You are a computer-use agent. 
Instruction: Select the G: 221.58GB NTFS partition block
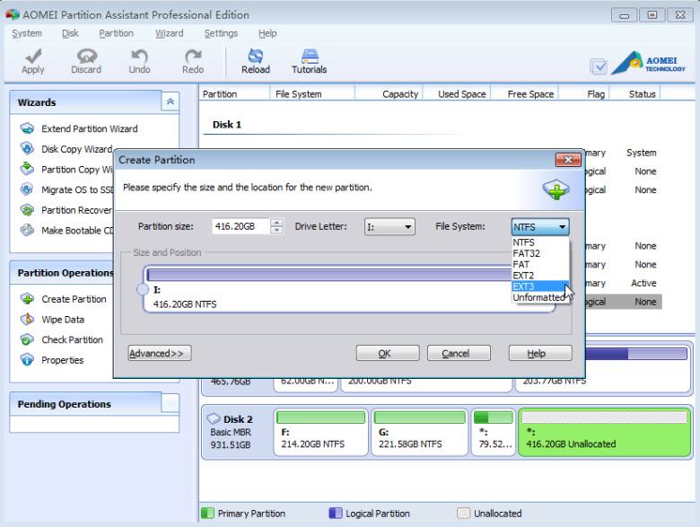point(419,433)
